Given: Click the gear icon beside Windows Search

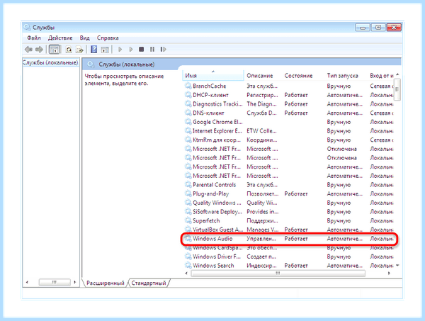Looking at the screenshot, I should 188,266.
